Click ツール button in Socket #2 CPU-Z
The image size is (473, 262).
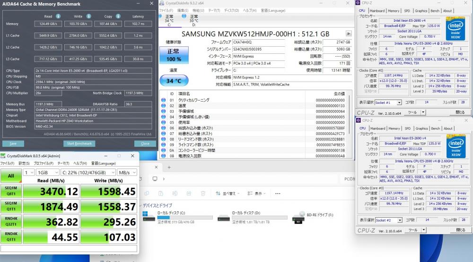click(x=413, y=230)
